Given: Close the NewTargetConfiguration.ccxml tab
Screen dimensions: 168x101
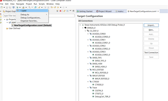Looking at the screenshot, I should coord(158,11).
